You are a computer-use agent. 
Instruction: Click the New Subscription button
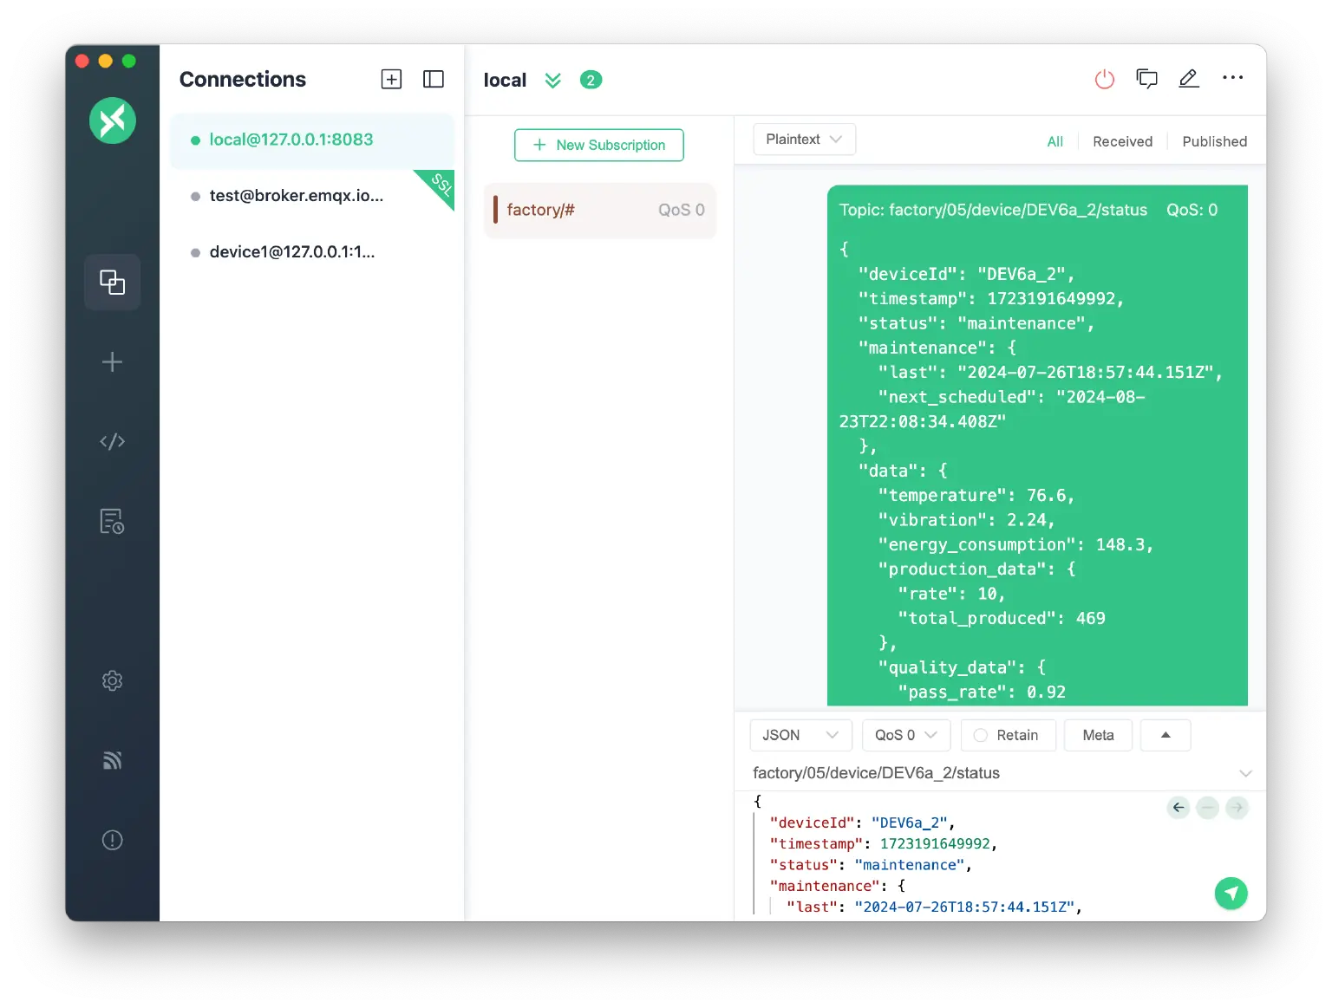pyautogui.click(x=598, y=145)
